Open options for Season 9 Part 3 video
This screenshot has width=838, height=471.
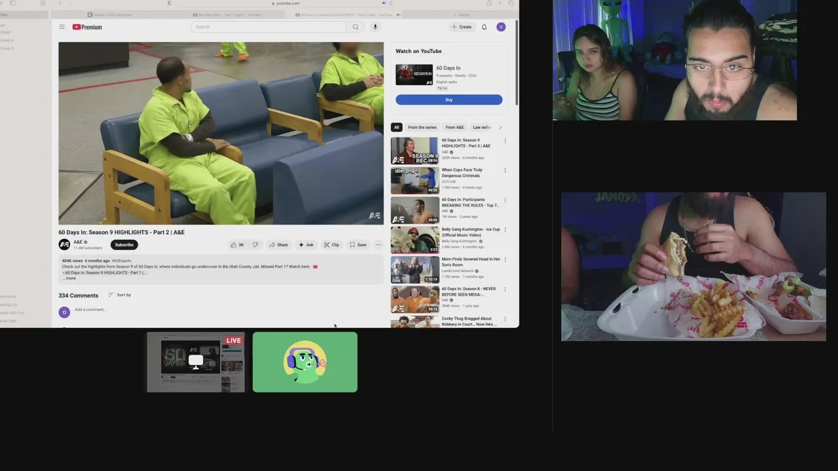505,141
